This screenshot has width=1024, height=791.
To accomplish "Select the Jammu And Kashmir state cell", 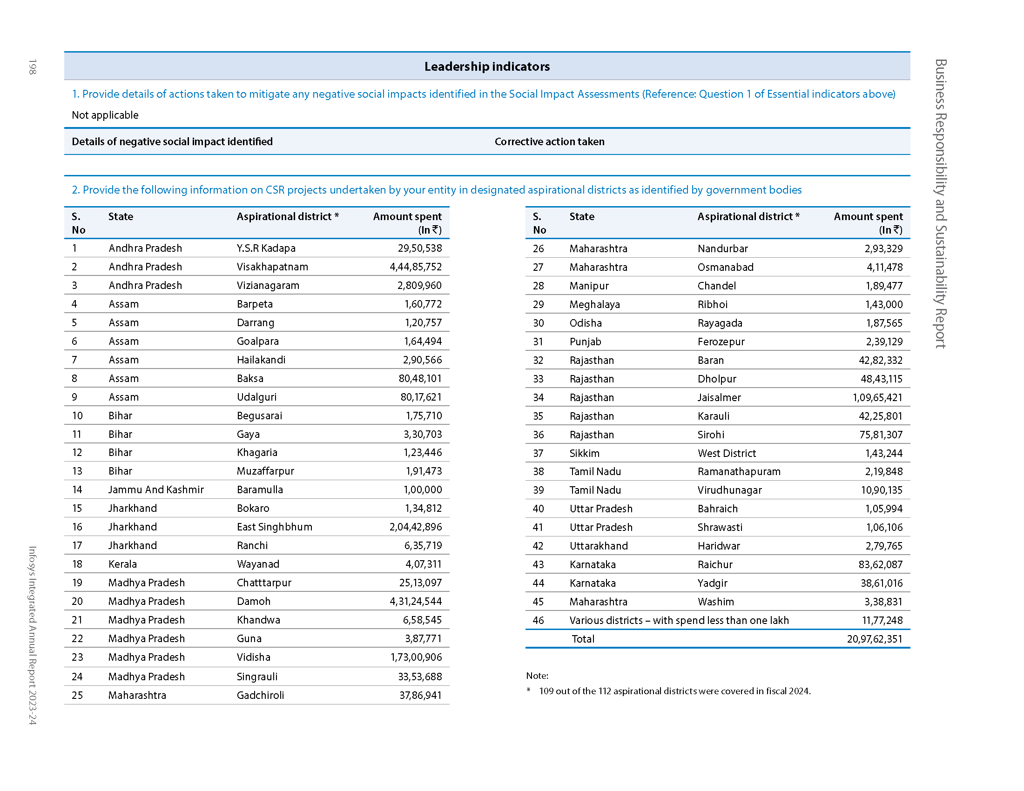I will [x=155, y=489].
